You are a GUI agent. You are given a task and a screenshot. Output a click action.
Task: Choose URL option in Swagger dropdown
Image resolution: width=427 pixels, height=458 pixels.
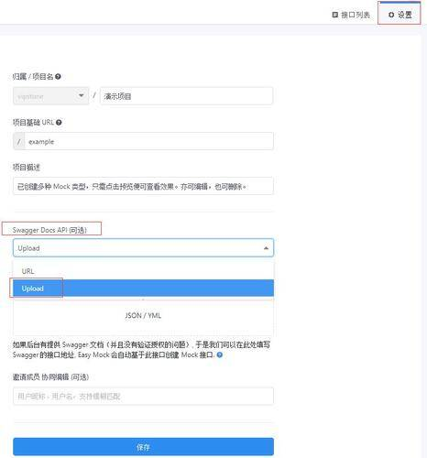click(143, 271)
